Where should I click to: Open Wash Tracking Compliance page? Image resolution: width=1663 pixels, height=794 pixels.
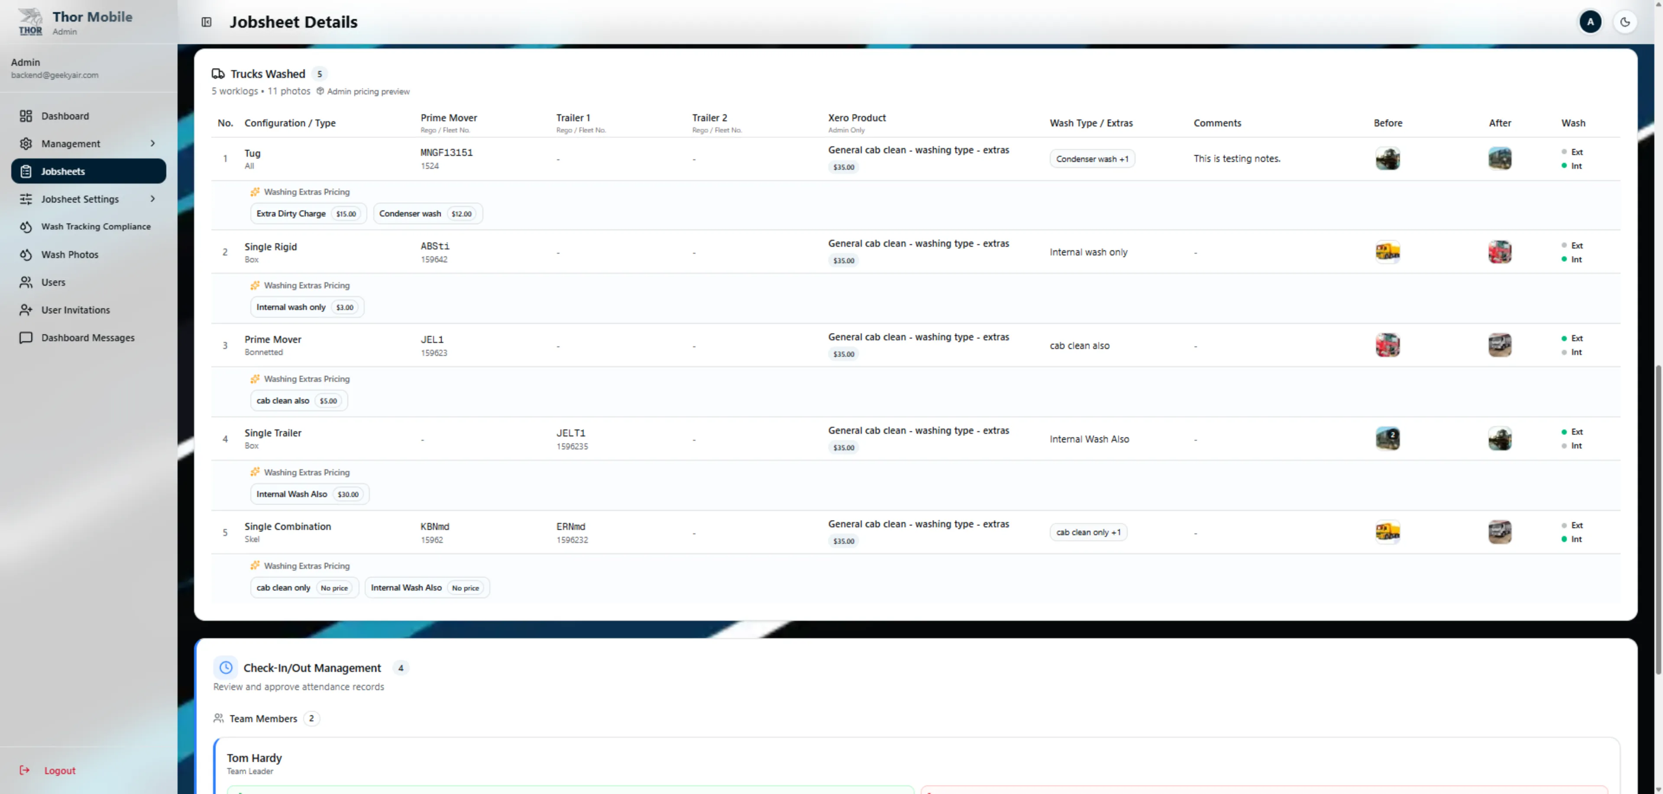point(88,226)
